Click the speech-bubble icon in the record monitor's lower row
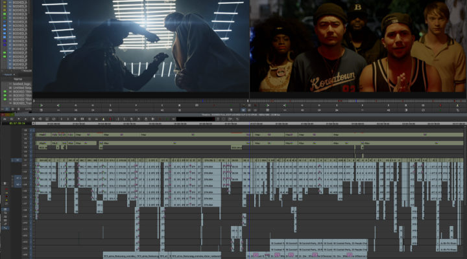 [x=423, y=110]
